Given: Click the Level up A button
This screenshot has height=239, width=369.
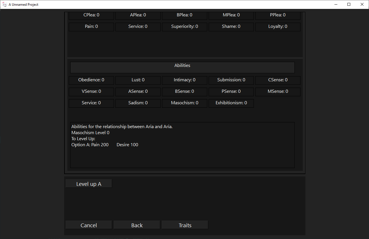Looking at the screenshot, I should (x=89, y=184).
